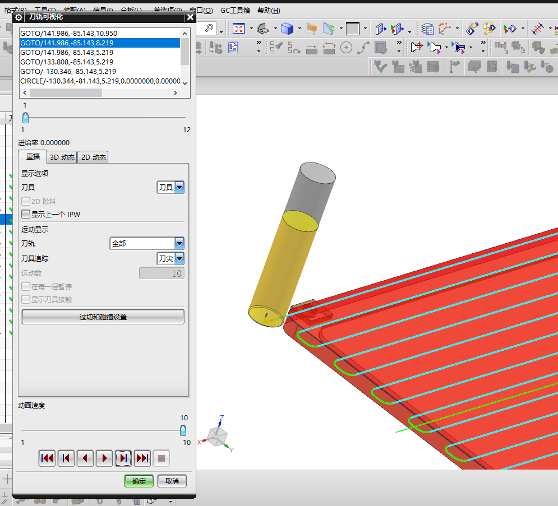Open the 窗口(O) menu
Viewport: 558px width, 506px height.
201,10
